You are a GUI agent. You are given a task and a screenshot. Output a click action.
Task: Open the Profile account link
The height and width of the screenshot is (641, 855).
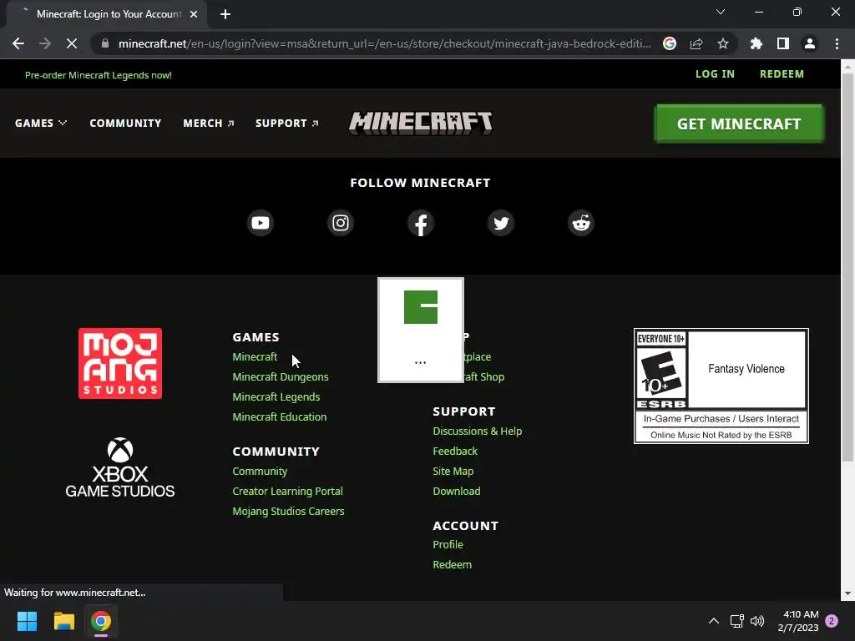[x=448, y=544]
